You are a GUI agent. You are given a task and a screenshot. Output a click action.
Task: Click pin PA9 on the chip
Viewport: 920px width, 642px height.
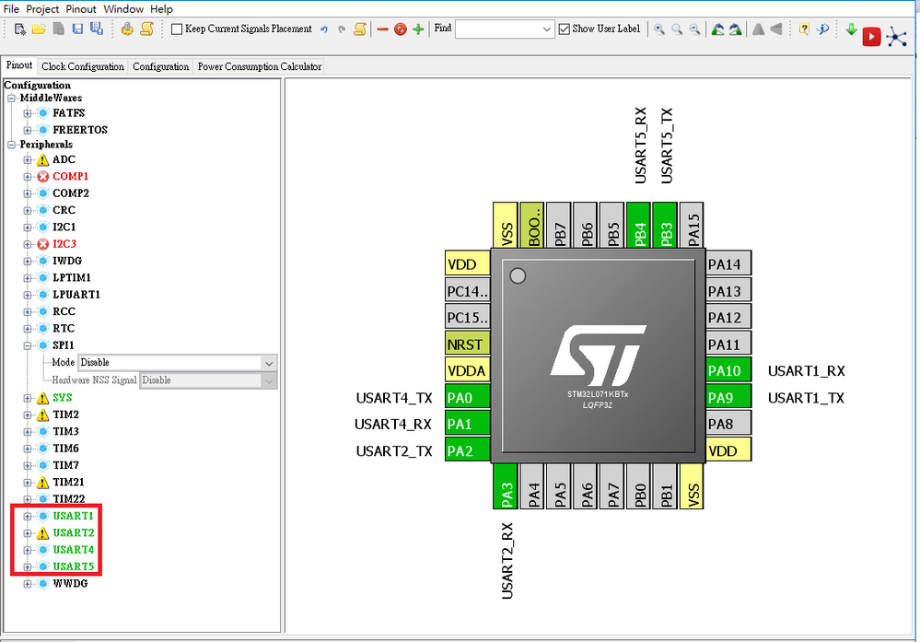coord(728,398)
